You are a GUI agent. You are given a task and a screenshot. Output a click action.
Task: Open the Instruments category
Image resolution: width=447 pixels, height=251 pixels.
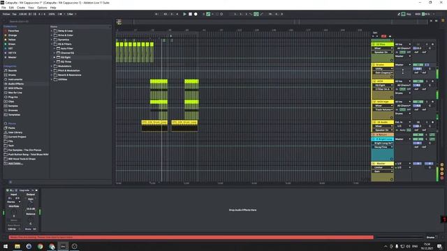[15, 79]
